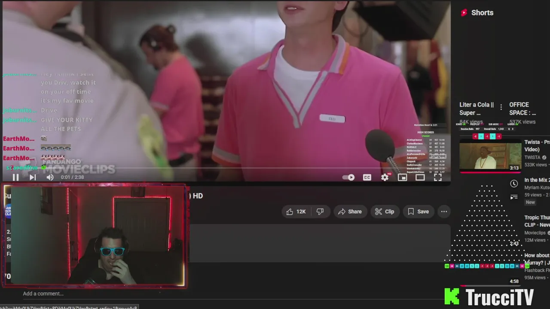Create a Clip from the video
This screenshot has width=550, height=309.
click(385, 212)
